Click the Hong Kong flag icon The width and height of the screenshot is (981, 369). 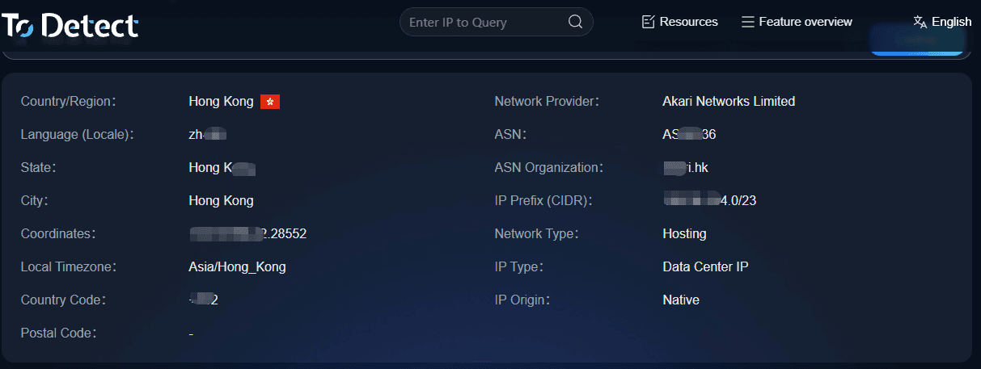click(270, 102)
